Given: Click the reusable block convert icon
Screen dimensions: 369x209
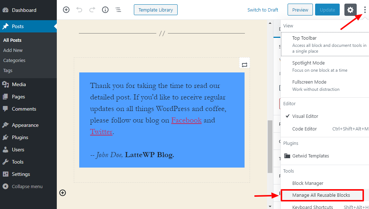Looking at the screenshot, I should (245, 65).
